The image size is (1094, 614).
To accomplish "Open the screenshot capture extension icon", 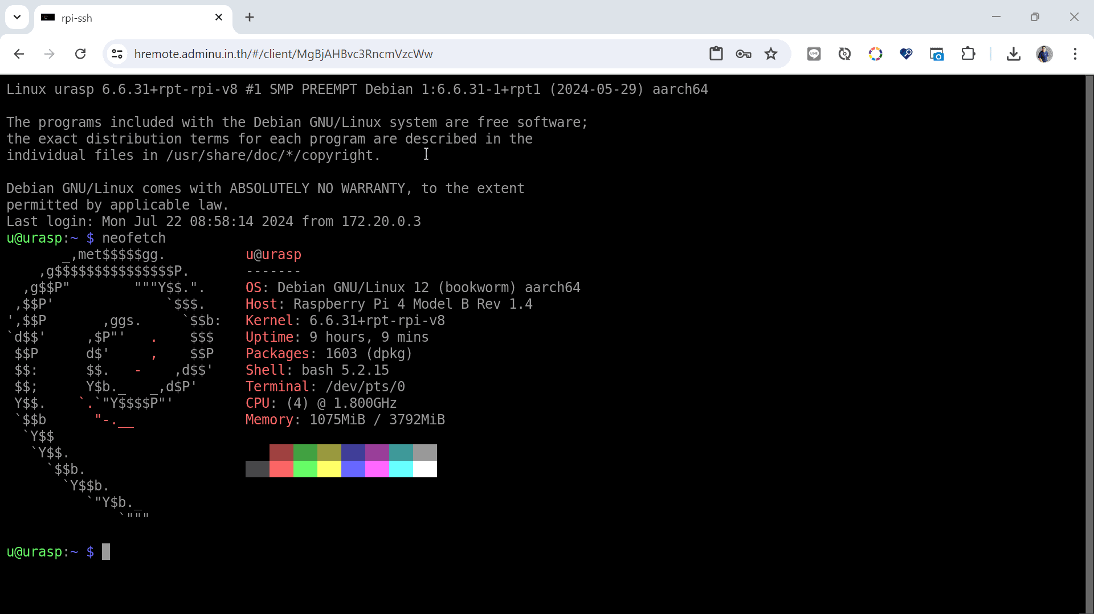I will coord(937,54).
